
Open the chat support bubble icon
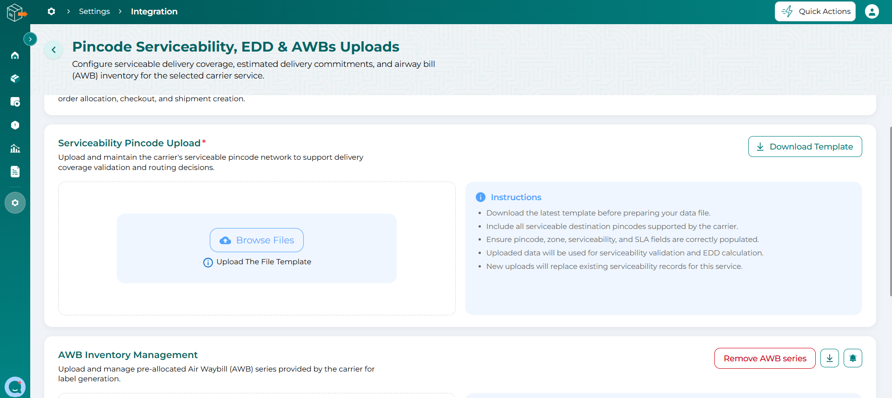(15, 387)
